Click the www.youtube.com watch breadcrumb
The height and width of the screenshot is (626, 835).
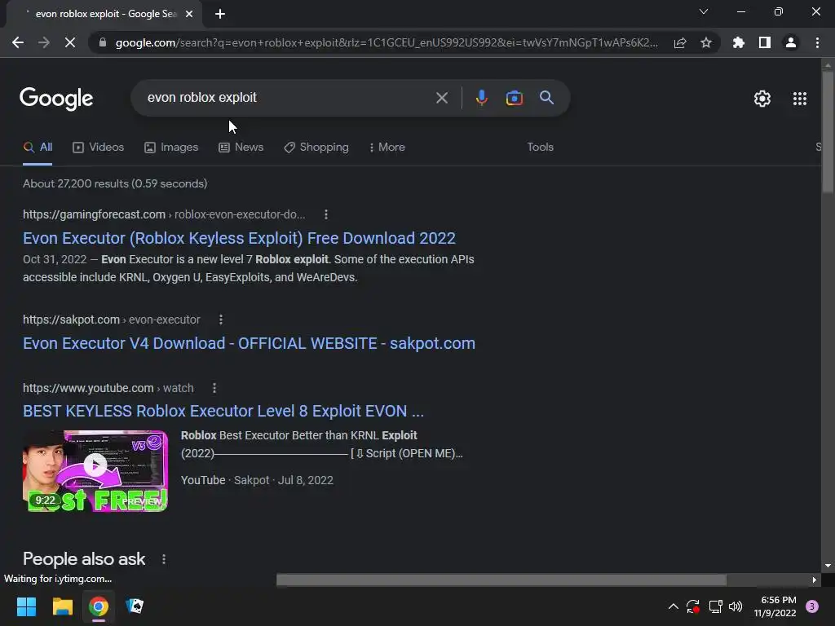(x=108, y=388)
